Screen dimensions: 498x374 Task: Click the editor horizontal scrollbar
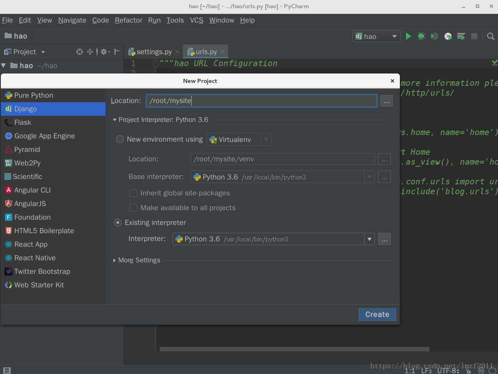pyautogui.click(x=294, y=349)
